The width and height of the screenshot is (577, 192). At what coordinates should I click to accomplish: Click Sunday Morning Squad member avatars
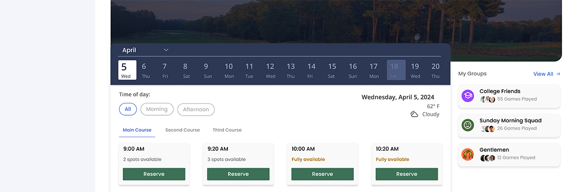coord(488,129)
